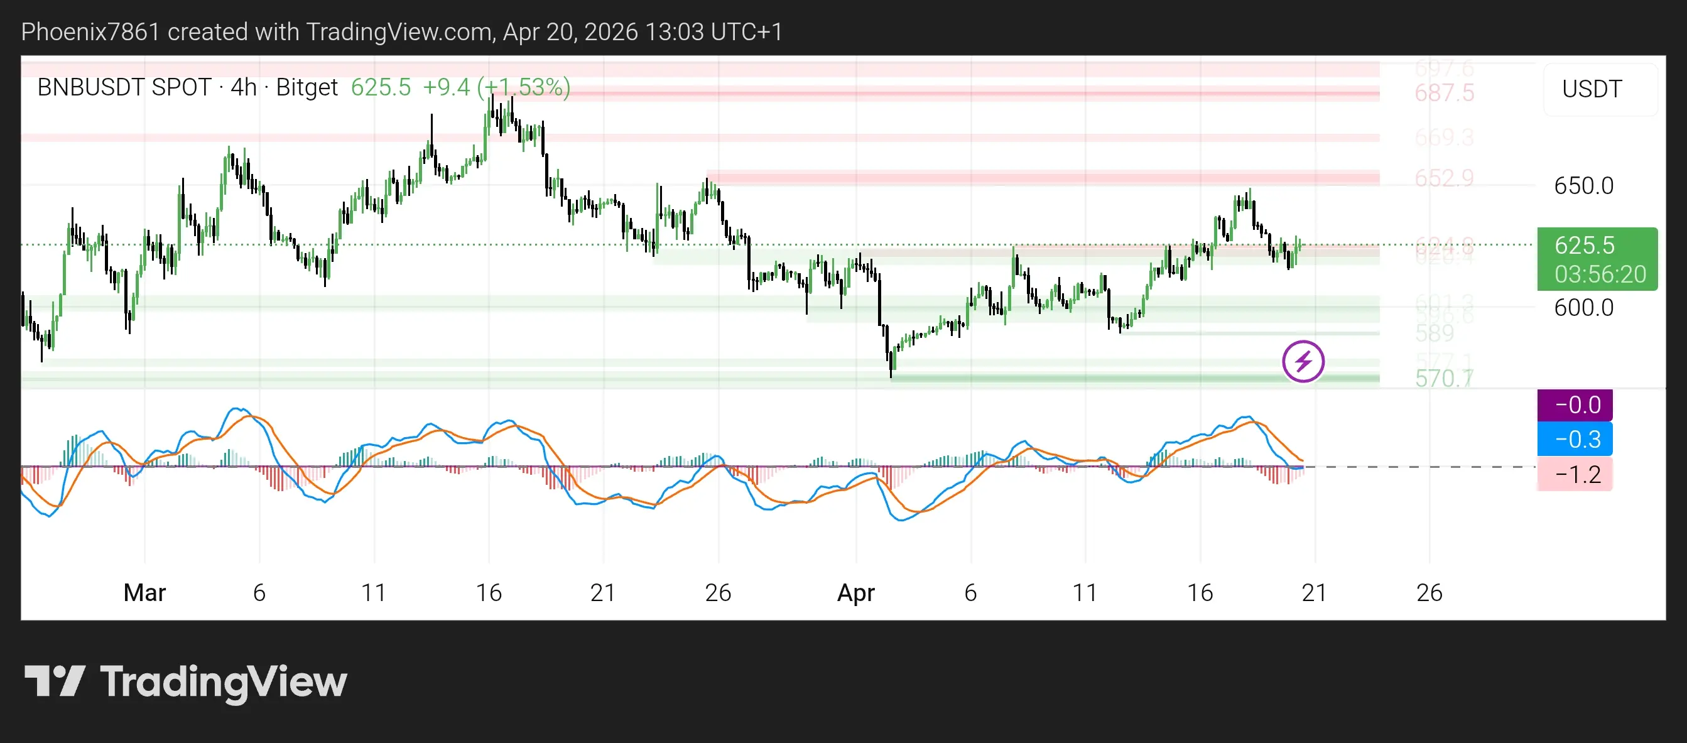Viewport: 1687px width, 743px height.
Task: Select the pink -1.2 signal value label
Action: pyautogui.click(x=1575, y=474)
